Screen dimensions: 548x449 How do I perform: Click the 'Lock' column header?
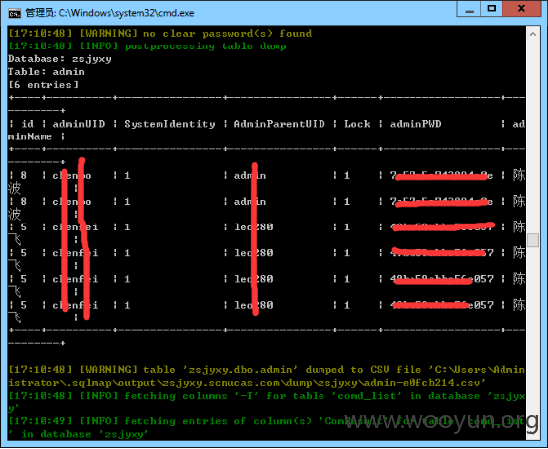(x=357, y=124)
